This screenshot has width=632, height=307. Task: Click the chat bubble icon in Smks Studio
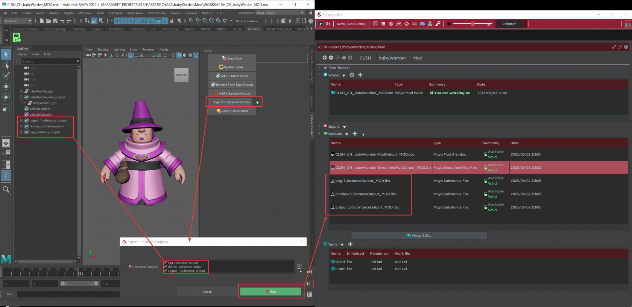[x=375, y=24]
